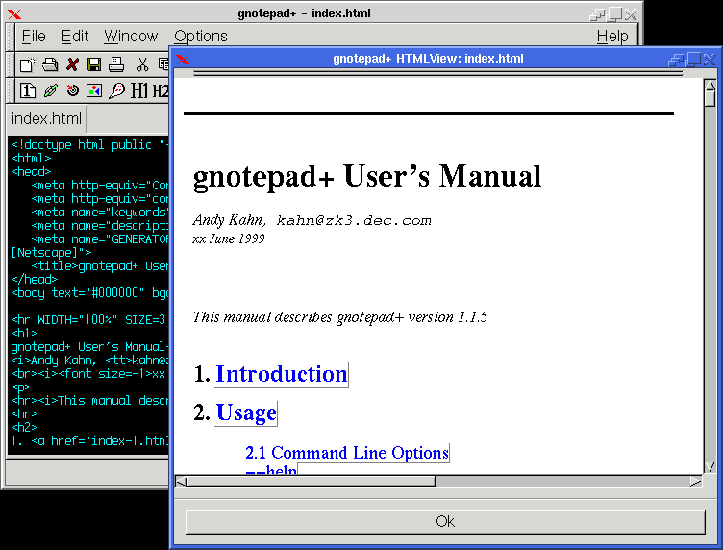Open the Options menu

(201, 36)
